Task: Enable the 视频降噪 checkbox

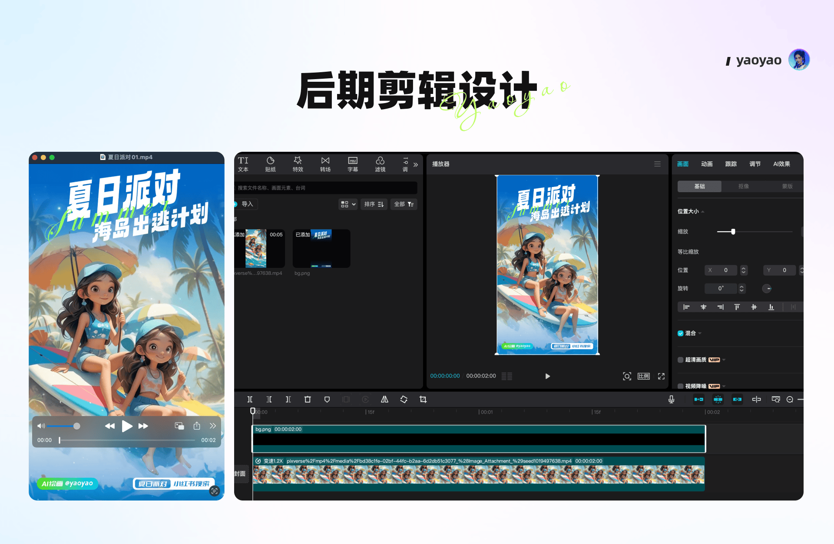Action: (681, 386)
